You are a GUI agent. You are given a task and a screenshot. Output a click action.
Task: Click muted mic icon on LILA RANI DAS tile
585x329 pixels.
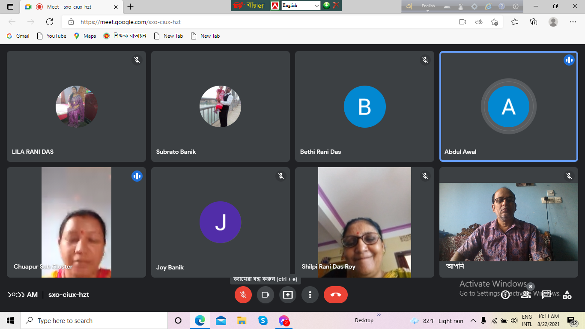(x=137, y=60)
